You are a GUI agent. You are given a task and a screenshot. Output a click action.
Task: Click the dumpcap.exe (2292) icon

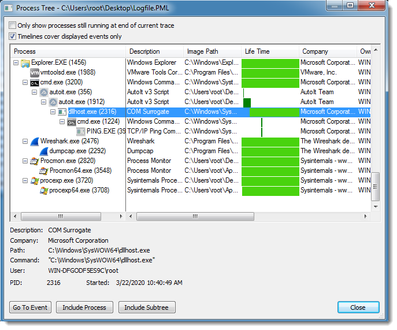(44, 151)
